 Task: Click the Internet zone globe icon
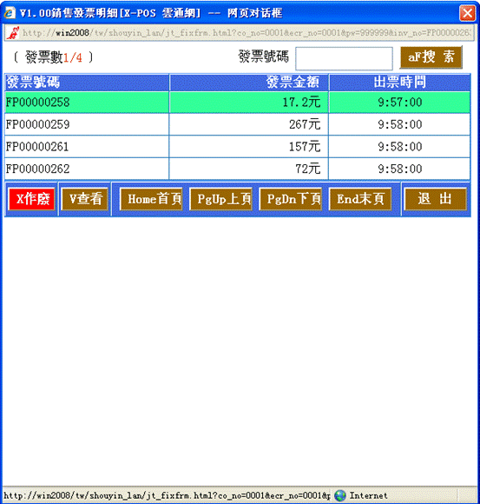tap(340, 495)
